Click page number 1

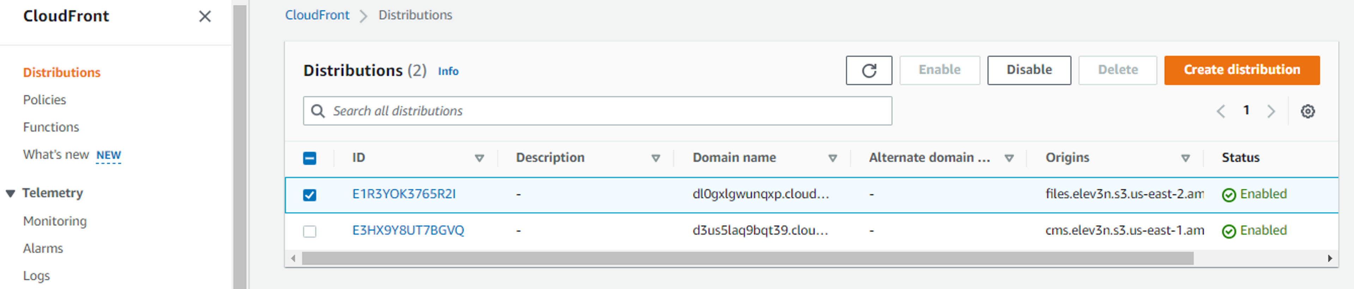point(1246,110)
